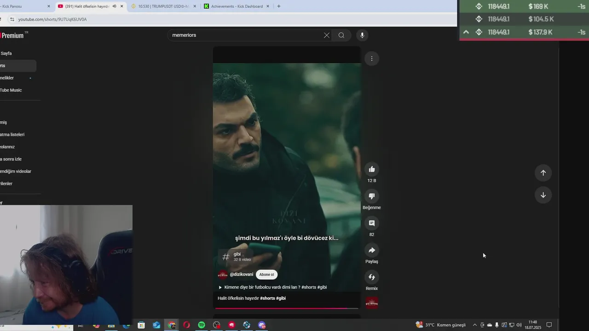589x331 pixels.
Task: Click the YouTube Premium logo
Action: pos(13,35)
